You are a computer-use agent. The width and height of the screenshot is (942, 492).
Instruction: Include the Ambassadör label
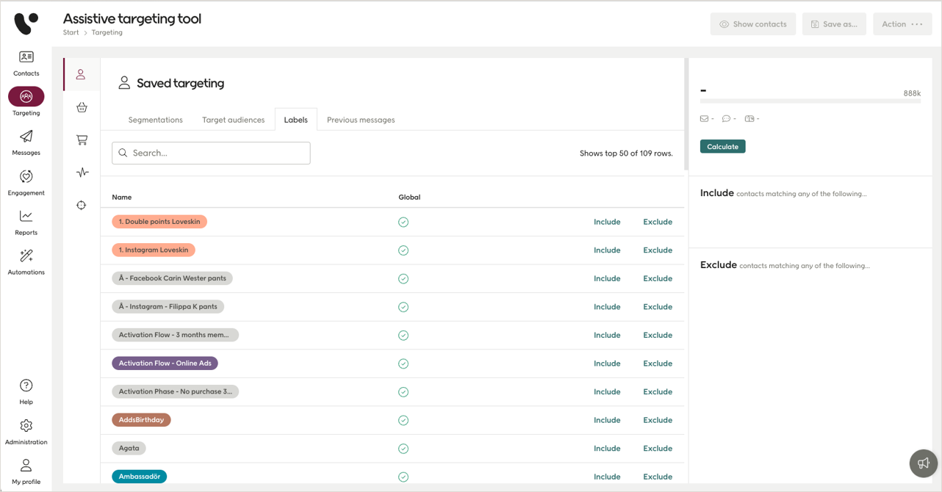coord(607,477)
